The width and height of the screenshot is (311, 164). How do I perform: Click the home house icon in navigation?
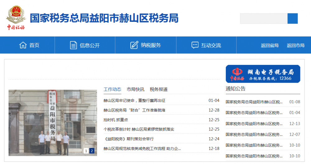(x=23, y=45)
